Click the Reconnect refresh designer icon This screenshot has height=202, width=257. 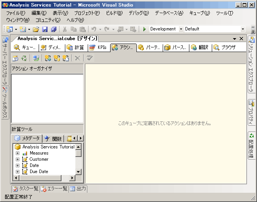pos(24,58)
